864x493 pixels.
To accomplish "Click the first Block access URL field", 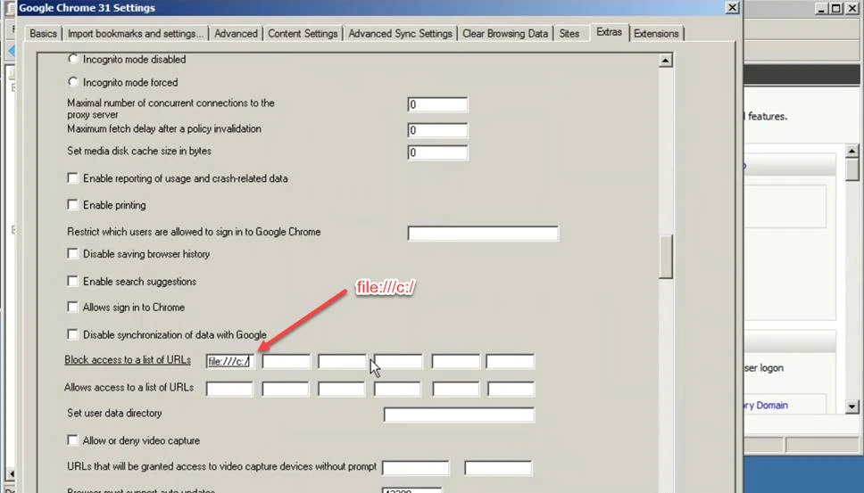I will [x=229, y=361].
